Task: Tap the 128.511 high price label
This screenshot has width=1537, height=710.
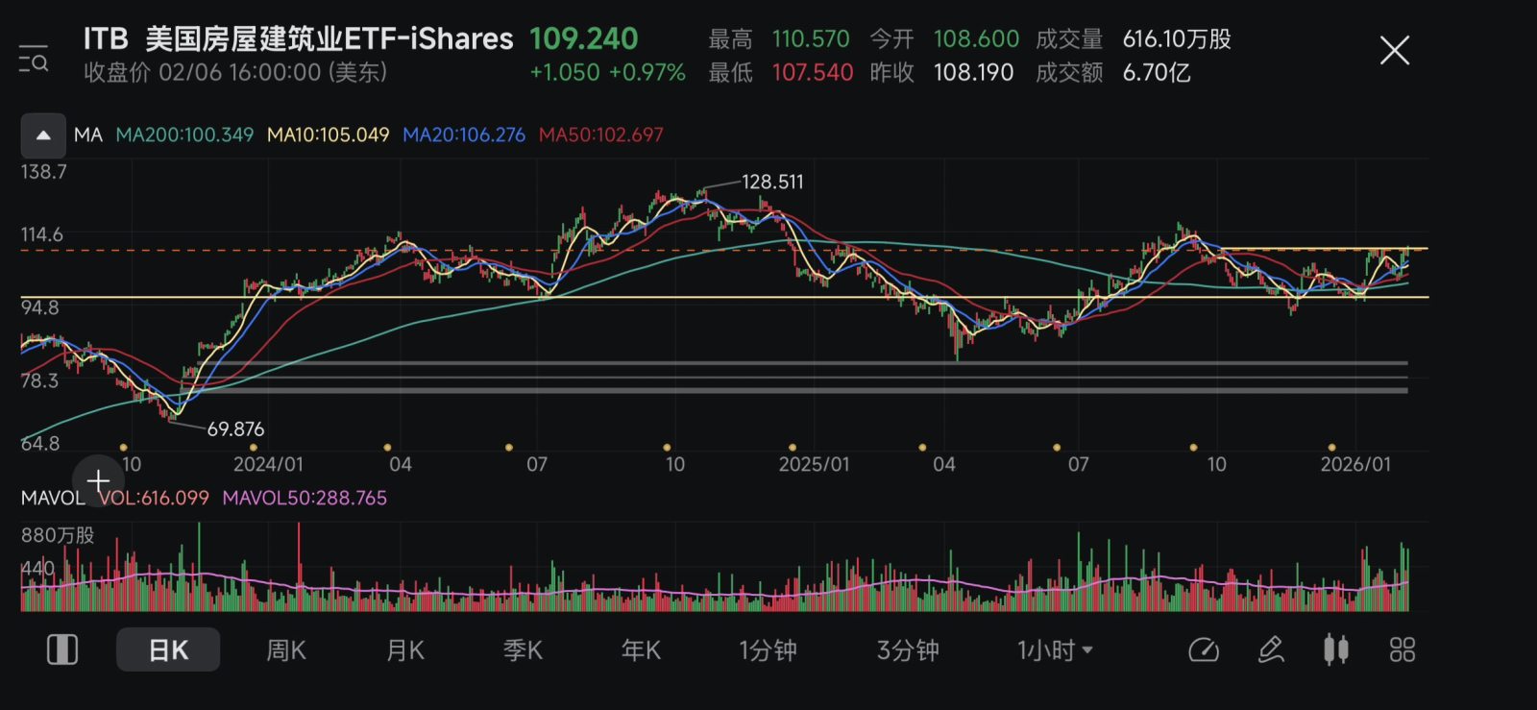Action: pyautogui.click(x=772, y=182)
